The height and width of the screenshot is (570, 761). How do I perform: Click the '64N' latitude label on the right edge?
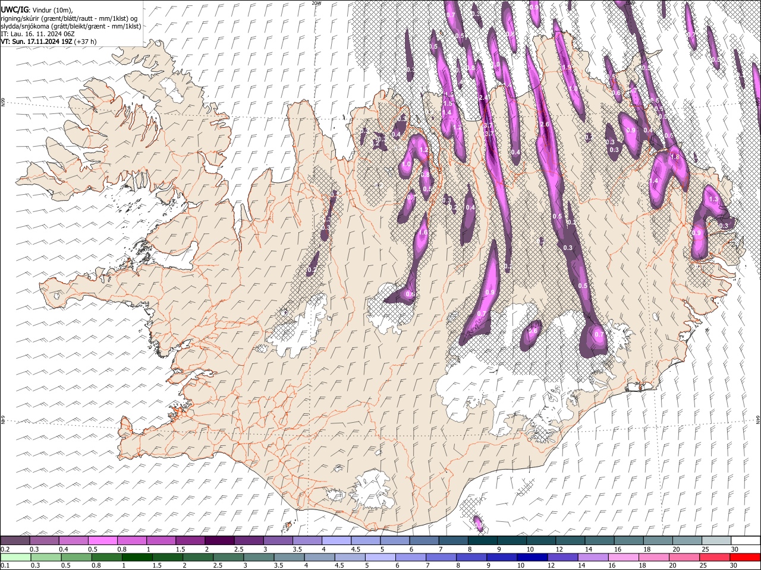click(x=758, y=419)
